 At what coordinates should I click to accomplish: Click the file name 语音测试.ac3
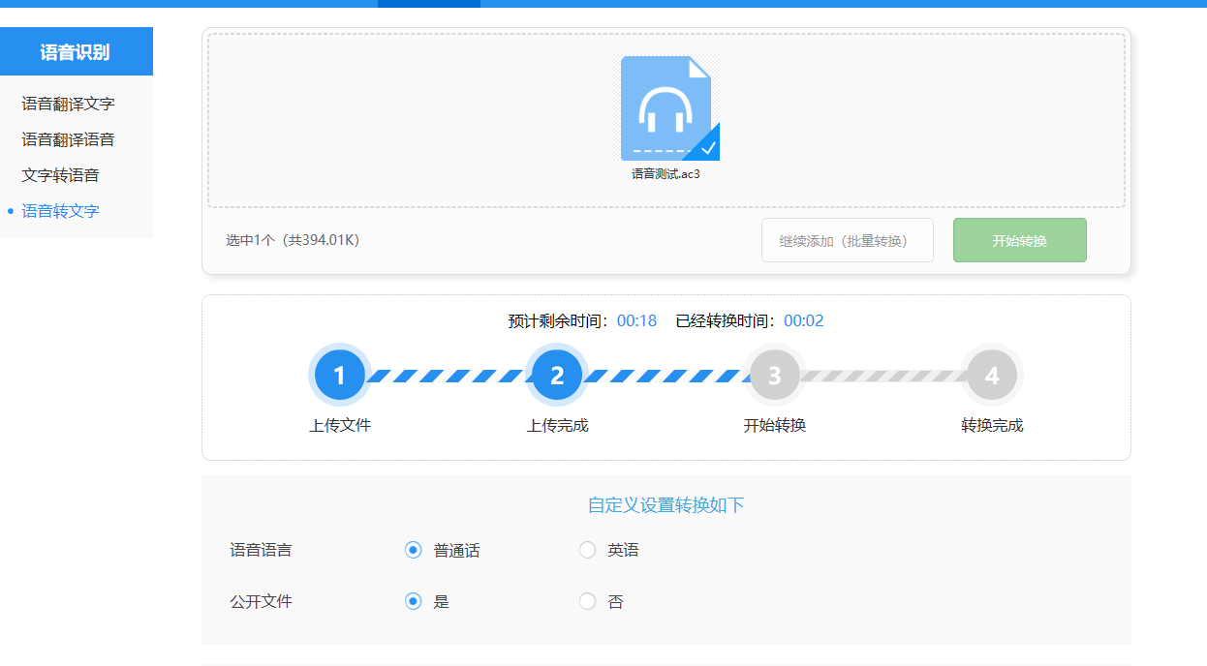[665, 174]
